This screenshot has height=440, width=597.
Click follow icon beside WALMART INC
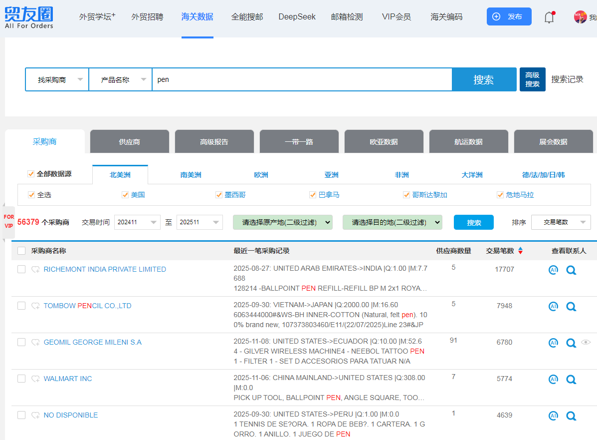tap(35, 379)
